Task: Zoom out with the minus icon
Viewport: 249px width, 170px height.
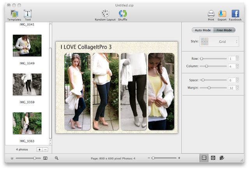Action: pyautogui.click(x=149, y=158)
